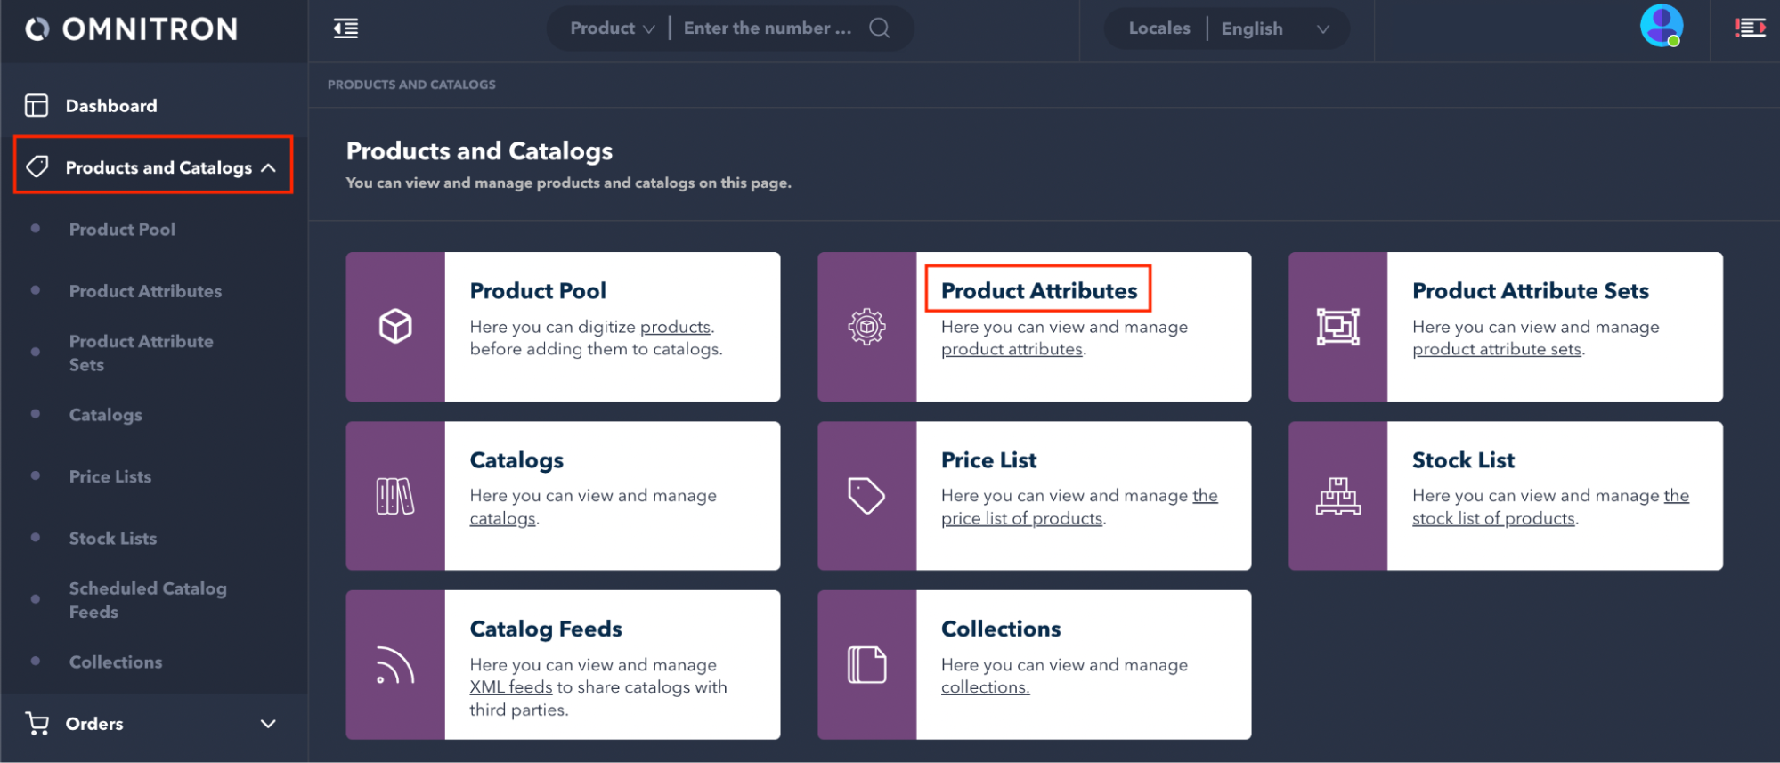Go to Stock Lists in sidebar
The height and width of the screenshot is (763, 1780).
(113, 539)
